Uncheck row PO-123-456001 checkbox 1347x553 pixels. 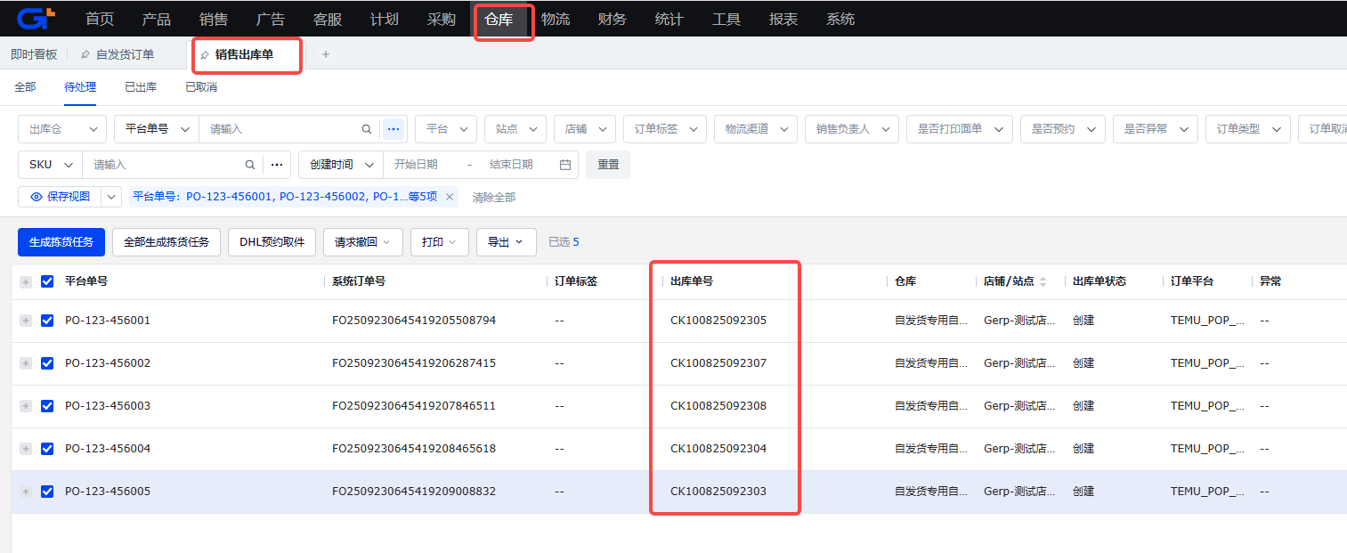(x=47, y=321)
